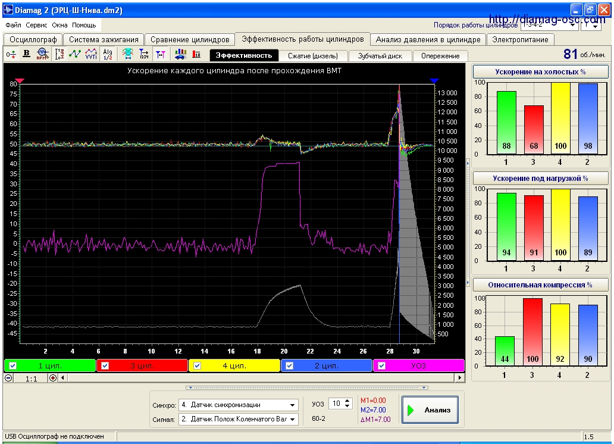Click the car bar-chart icon
Viewport: 614px width, 444px height.
point(180,54)
